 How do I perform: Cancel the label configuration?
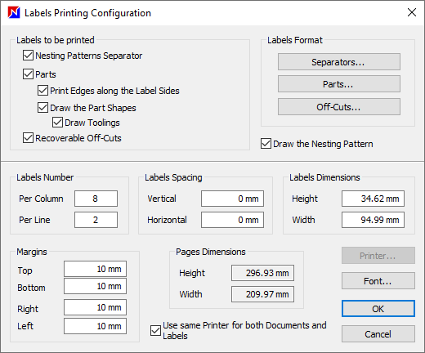378,334
